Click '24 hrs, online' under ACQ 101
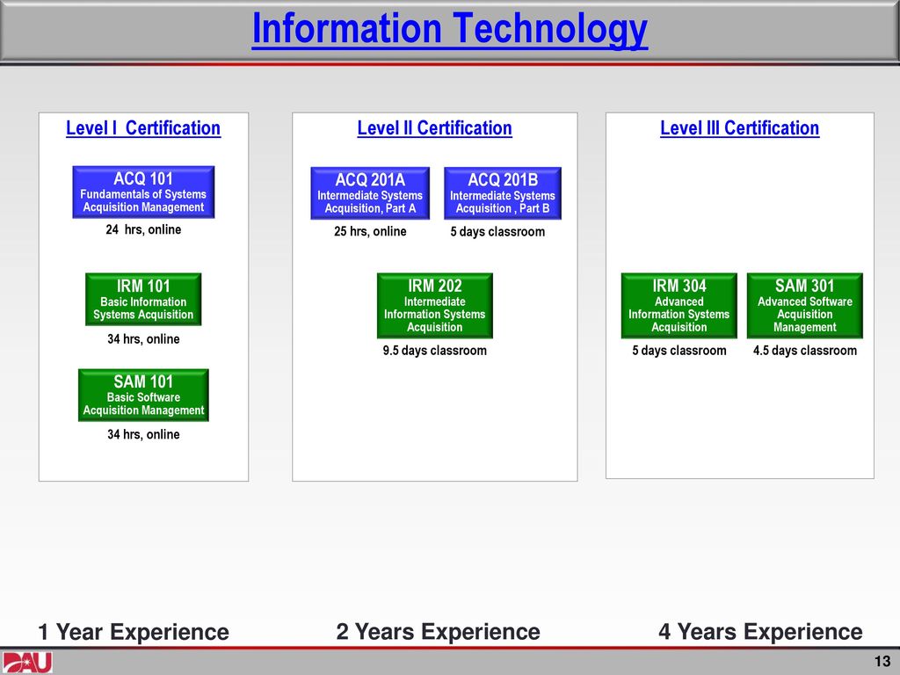 pyautogui.click(x=143, y=229)
